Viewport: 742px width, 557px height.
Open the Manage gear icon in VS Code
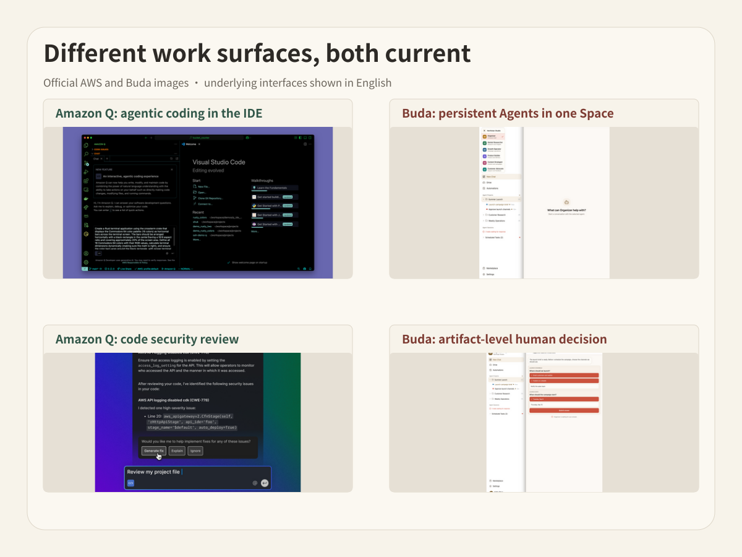(86, 262)
